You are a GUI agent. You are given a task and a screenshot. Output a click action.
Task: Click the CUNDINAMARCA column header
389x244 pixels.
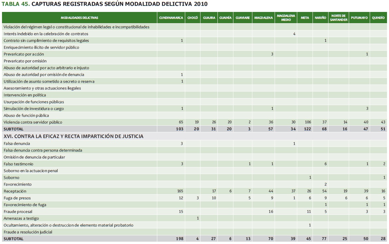click(x=171, y=18)
